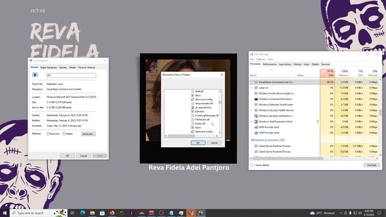Viewport: 386px width, 217px height.
Task: Sort processes by CPU column
Action: click(327, 73)
